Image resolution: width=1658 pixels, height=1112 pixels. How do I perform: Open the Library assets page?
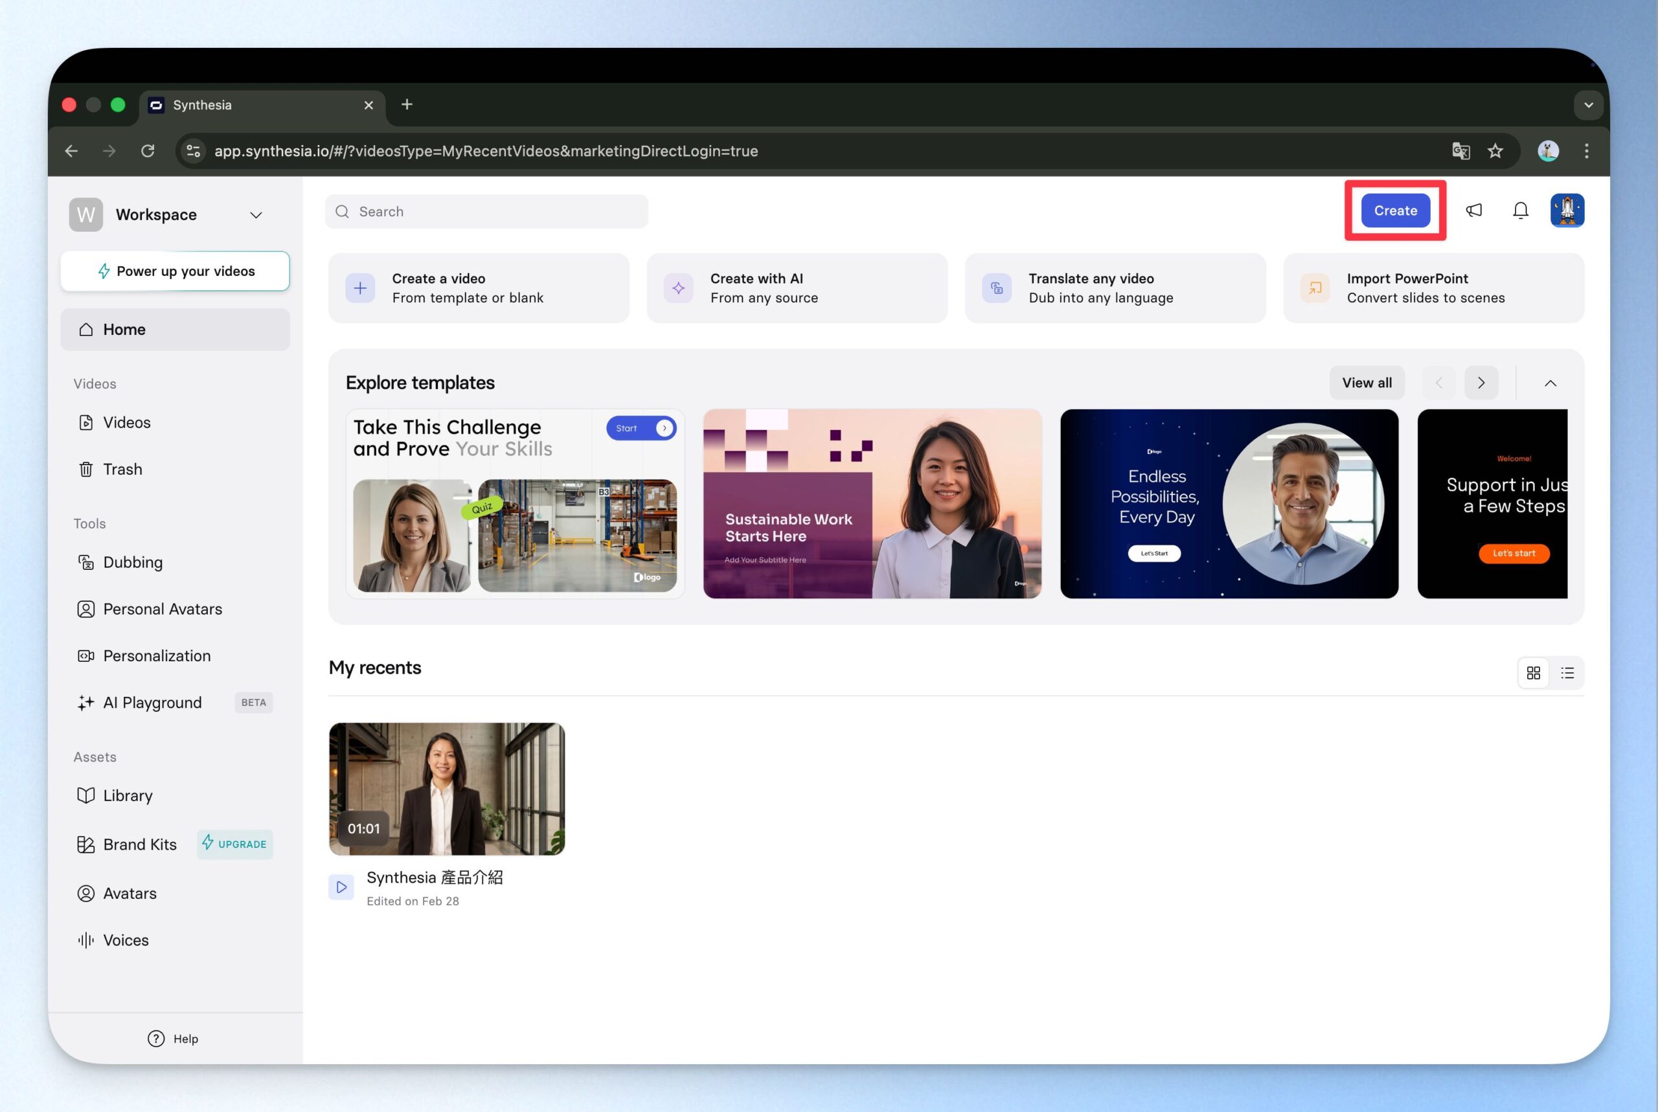tap(175, 796)
